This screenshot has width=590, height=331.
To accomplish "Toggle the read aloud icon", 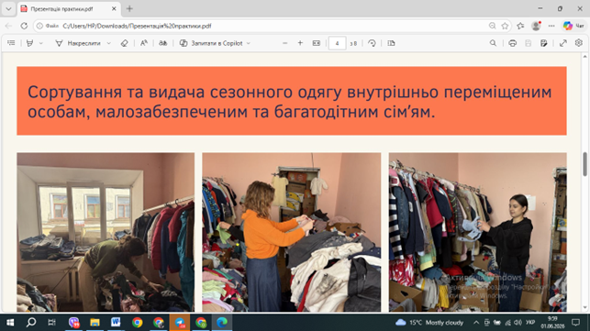I will click(x=144, y=43).
